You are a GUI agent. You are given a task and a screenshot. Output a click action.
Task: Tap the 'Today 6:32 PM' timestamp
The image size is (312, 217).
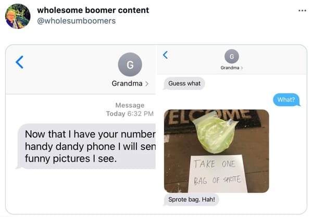130,113
